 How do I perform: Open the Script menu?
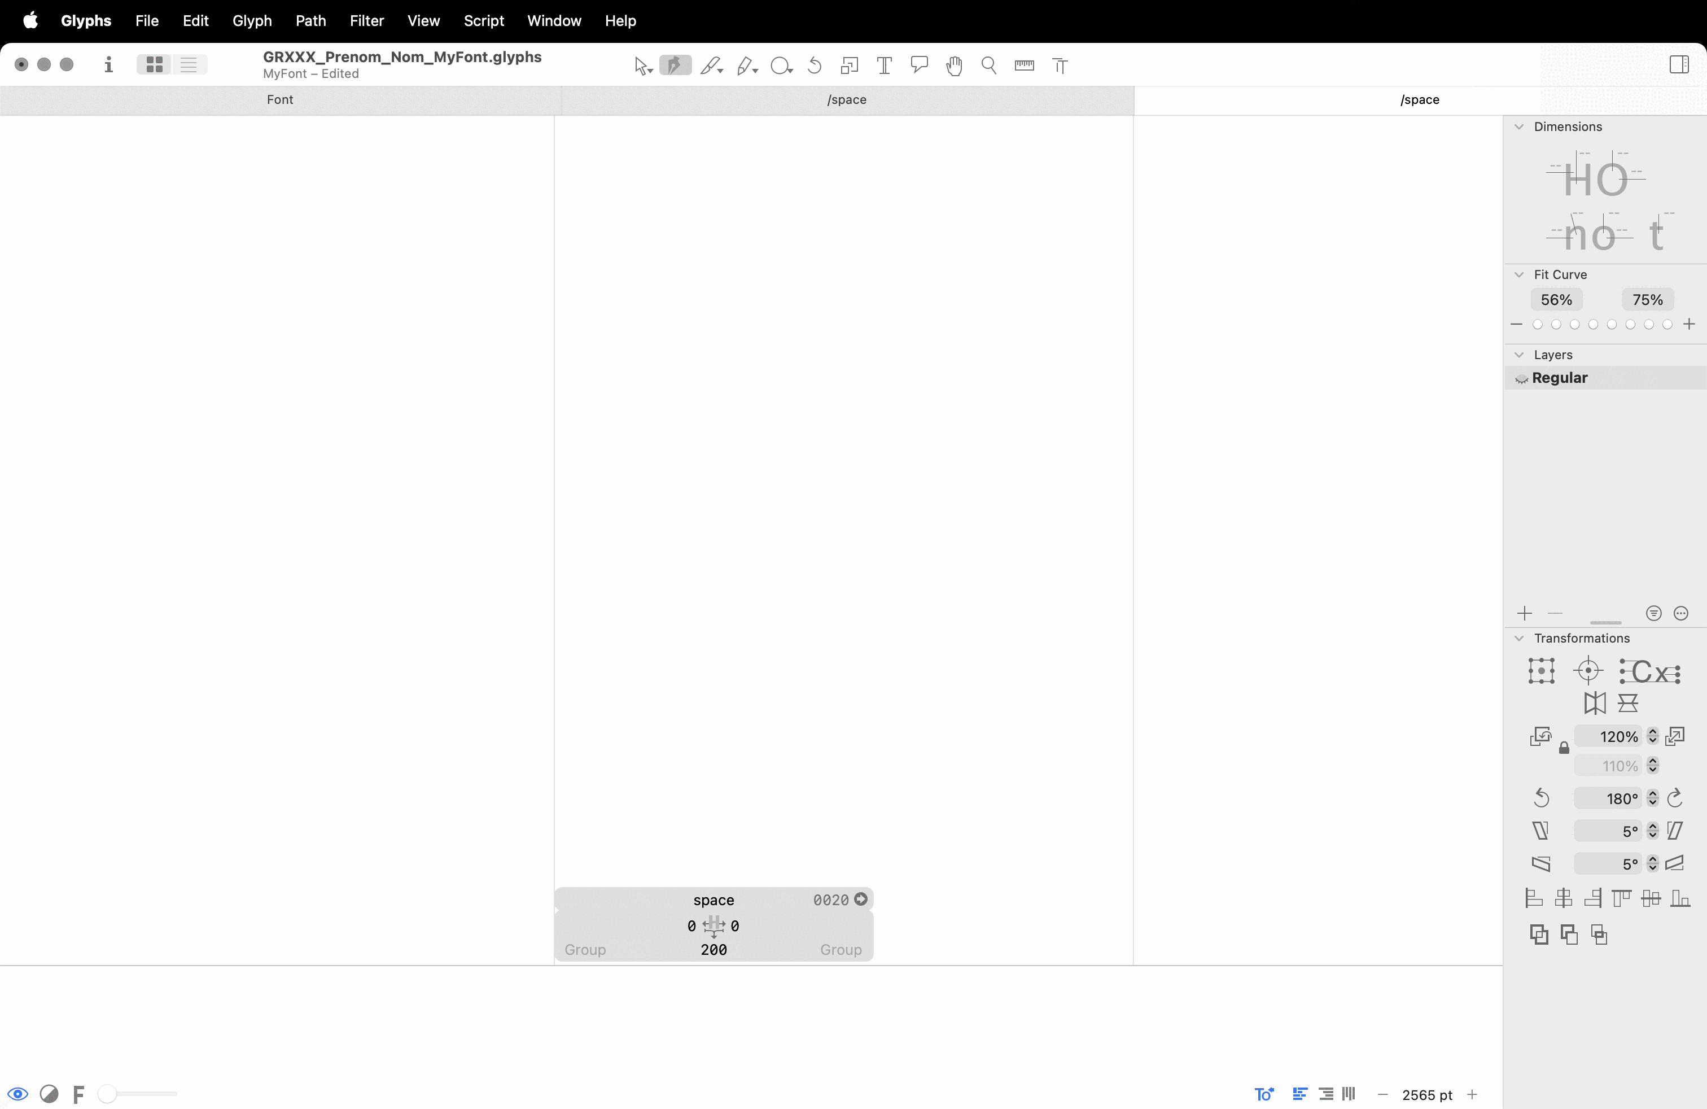(x=483, y=21)
